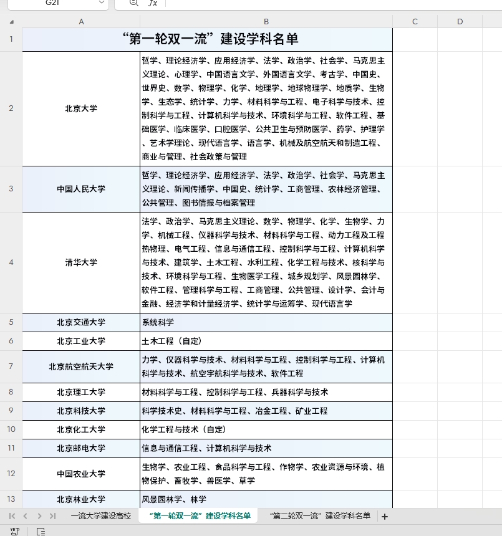Click the merged title cell of the sheet

coord(206,39)
